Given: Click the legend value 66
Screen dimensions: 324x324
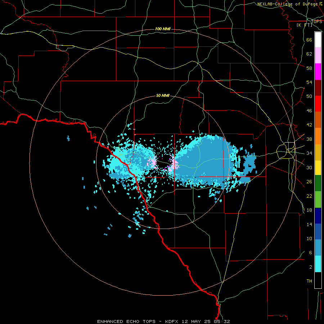Looking at the screenshot, I should click(309, 40).
